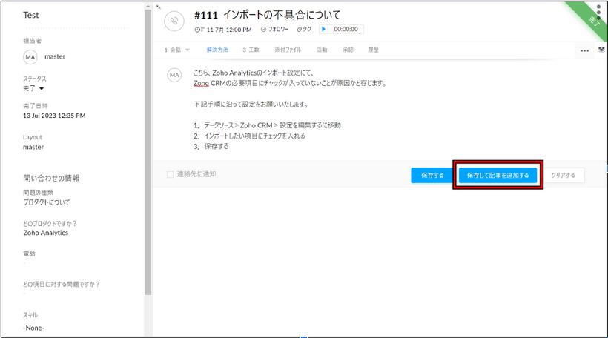The height and width of the screenshot is (338, 608).
Task: Open the -None- skill dropdown
Action: tap(34, 328)
